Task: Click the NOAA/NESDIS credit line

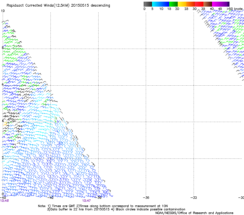Action: tap(194, 213)
